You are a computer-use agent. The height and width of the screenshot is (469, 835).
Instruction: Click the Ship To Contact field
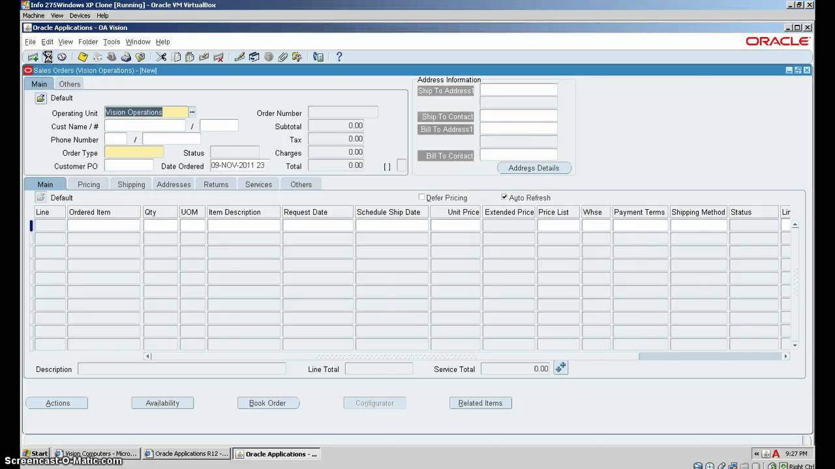tap(519, 117)
